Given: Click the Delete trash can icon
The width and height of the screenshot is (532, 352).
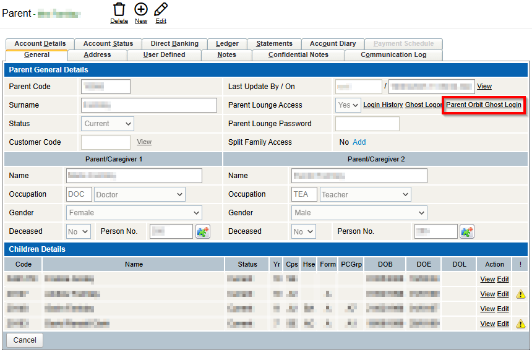Looking at the screenshot, I should (119, 9).
